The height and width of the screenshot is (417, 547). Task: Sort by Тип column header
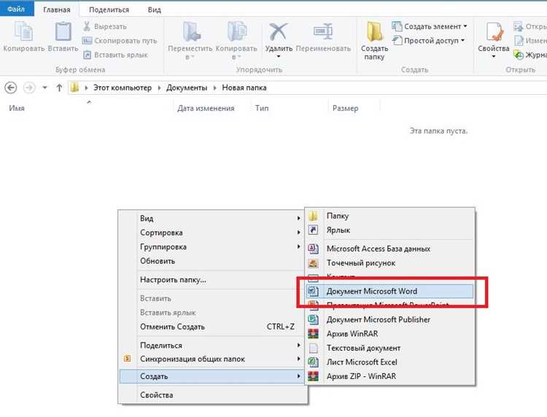[x=262, y=108]
